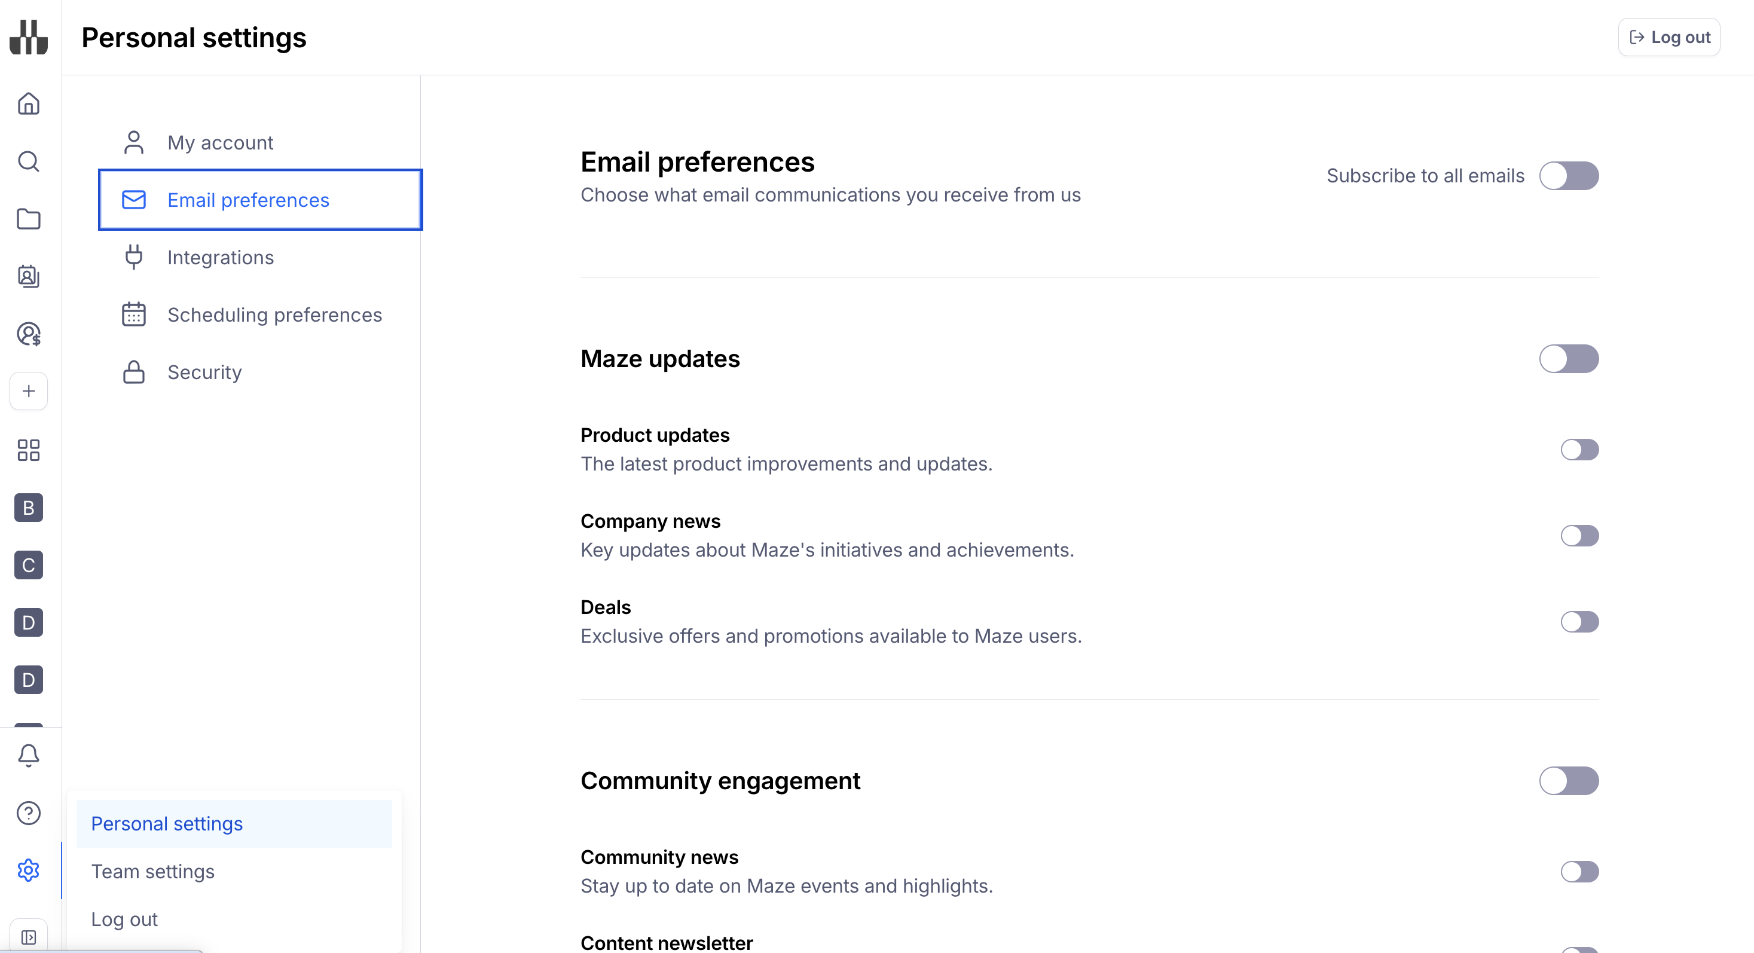Image resolution: width=1754 pixels, height=953 pixels.
Task: Click the search magnifier icon
Action: [x=29, y=161]
